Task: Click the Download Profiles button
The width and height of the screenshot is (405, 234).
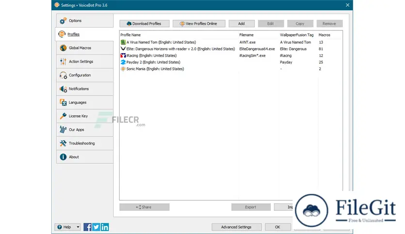Action: click(144, 24)
